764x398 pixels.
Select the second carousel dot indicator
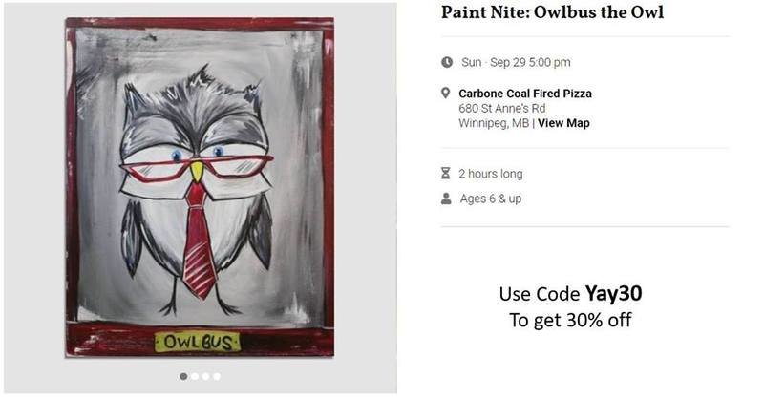click(195, 377)
